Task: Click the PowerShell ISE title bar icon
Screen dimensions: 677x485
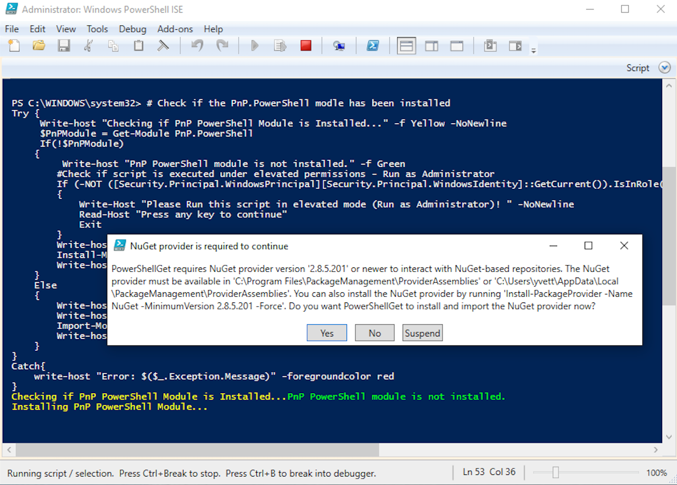Action: pos(11,9)
